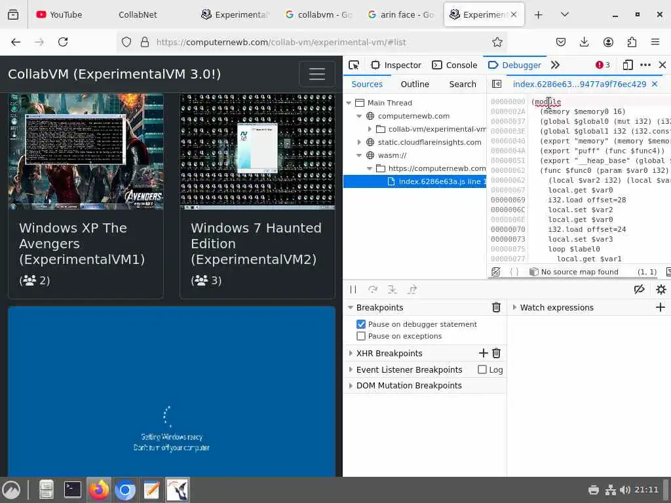The width and height of the screenshot is (671, 503).
Task: Open the file manager from the taskbar
Action: pos(47,490)
